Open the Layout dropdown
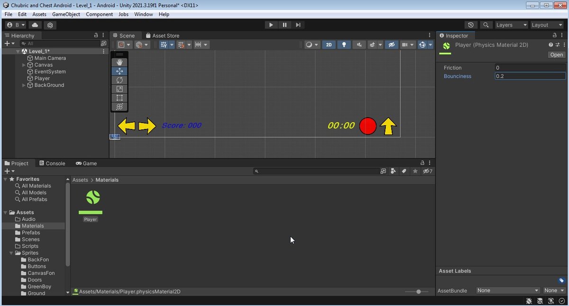This screenshot has height=306, width=569. 546,25
